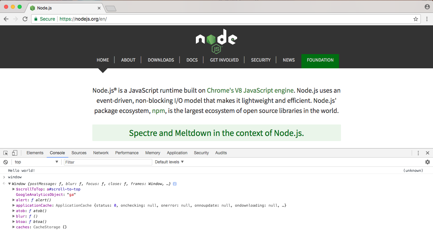
Task: Expand the $scrollToTop property
Action: pyautogui.click(x=14, y=189)
